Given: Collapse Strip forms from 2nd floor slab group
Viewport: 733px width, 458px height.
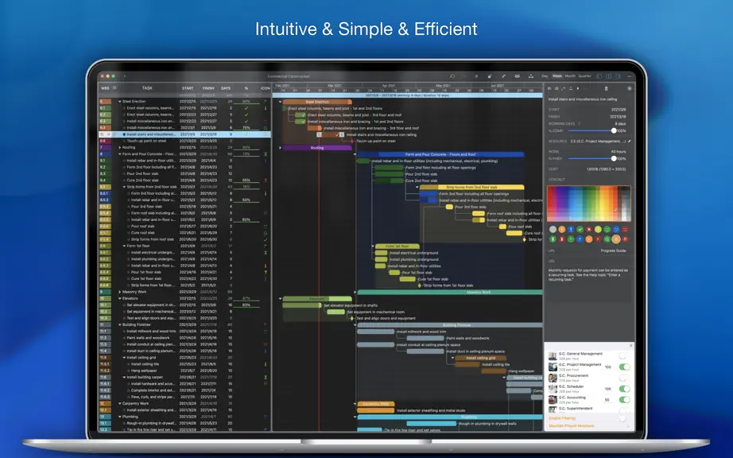Looking at the screenshot, I should (x=124, y=187).
